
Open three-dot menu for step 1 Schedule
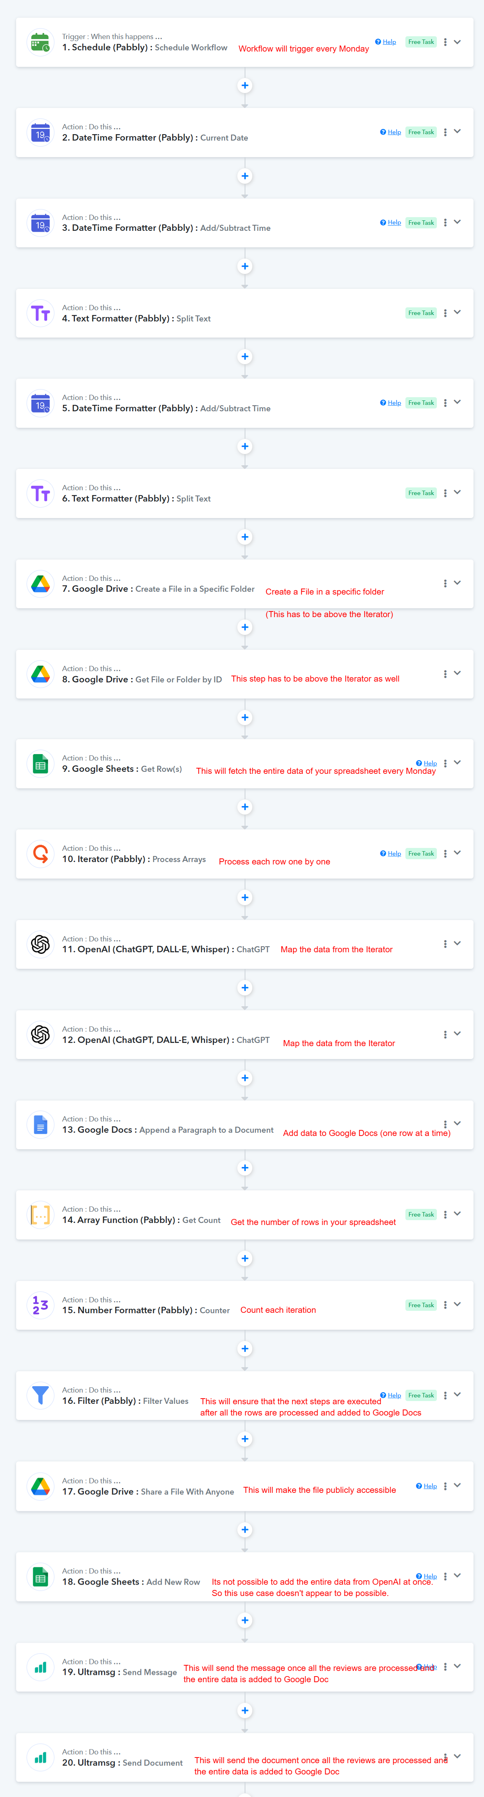tap(445, 42)
